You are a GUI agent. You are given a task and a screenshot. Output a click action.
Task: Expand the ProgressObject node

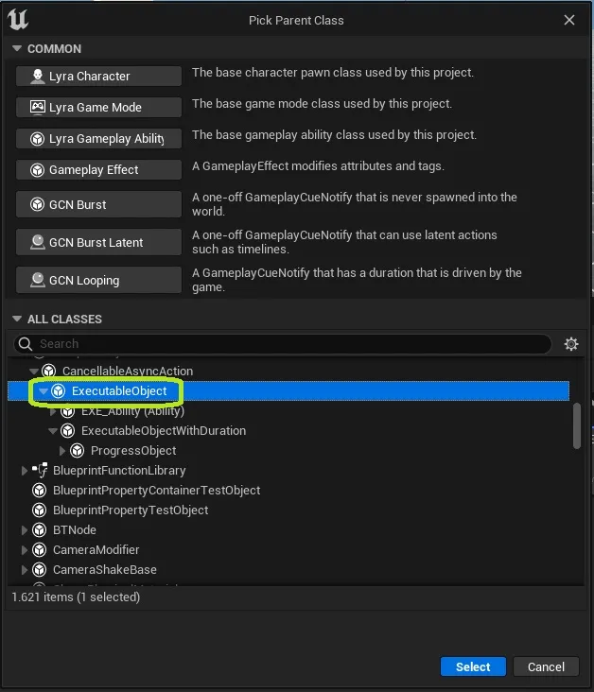pyautogui.click(x=62, y=451)
